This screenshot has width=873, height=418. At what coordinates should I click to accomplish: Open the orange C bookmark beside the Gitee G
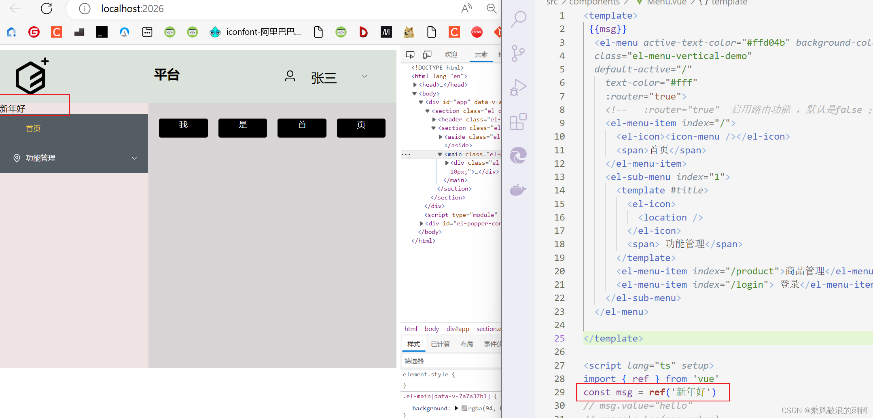pos(57,32)
